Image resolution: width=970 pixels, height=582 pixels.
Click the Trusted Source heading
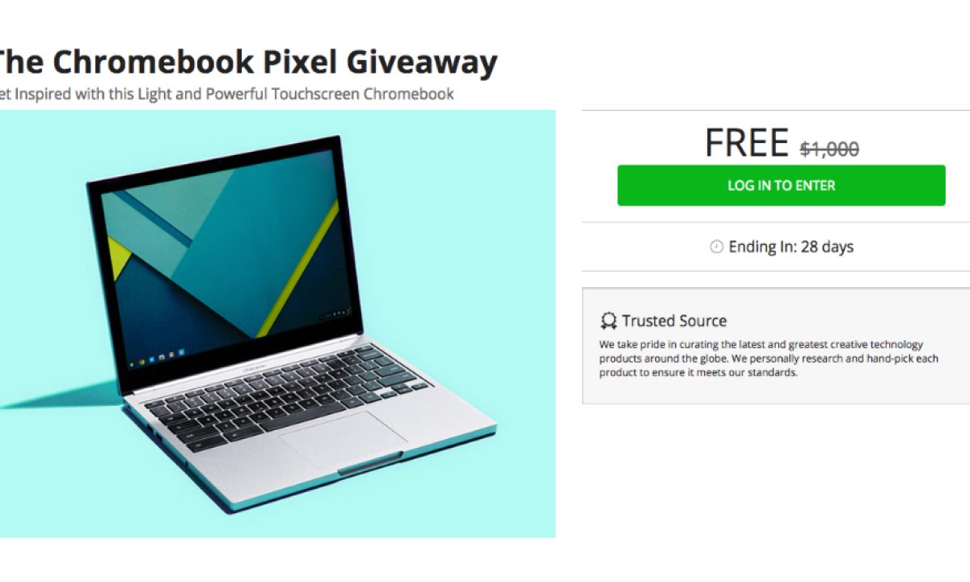[x=674, y=321]
